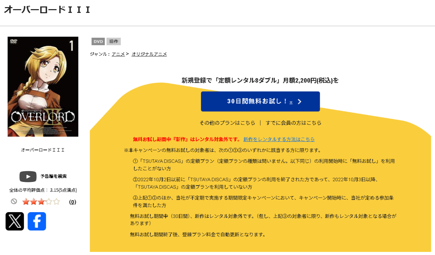Click the 新規登録で 定額レンタル8ダブル headline

point(260,81)
